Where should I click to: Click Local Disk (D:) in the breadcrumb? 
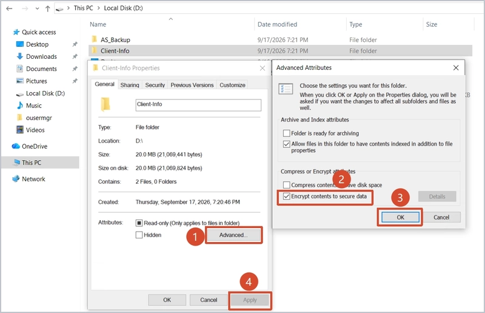click(123, 8)
